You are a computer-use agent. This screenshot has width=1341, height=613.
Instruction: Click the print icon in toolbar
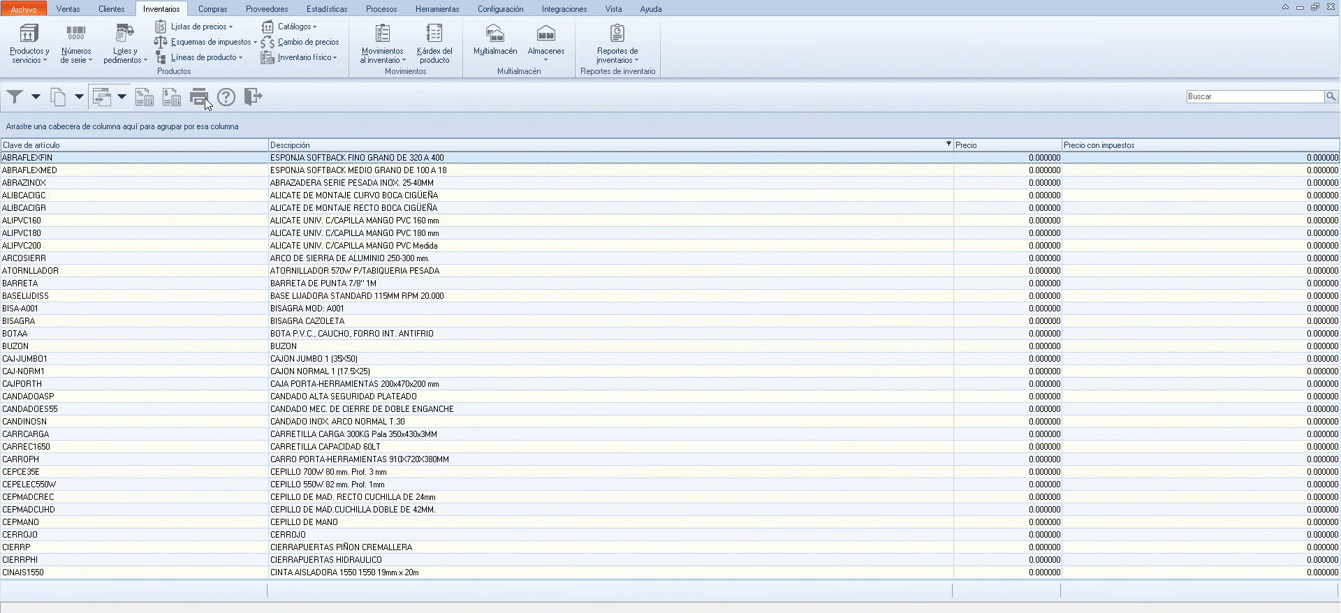(199, 97)
